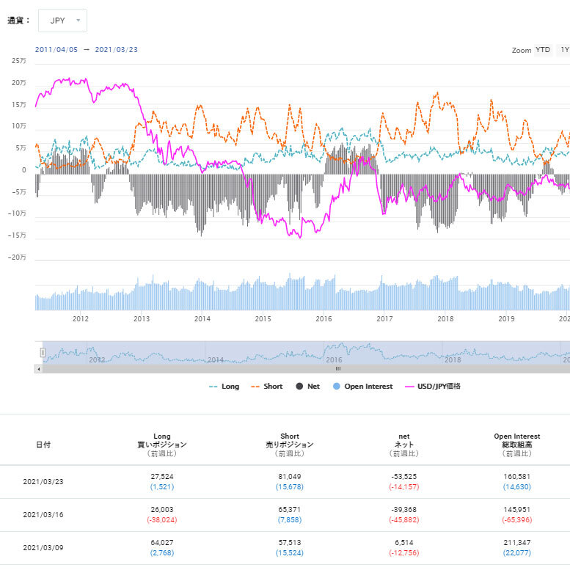Click the Long 買いポジション column header

[x=162, y=445]
